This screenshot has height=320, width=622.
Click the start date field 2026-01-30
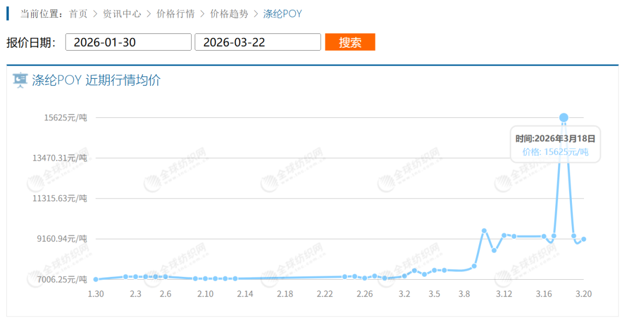click(x=128, y=42)
